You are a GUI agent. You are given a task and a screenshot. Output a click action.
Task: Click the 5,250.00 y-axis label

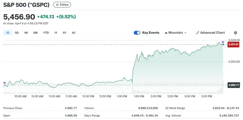pos(234,62)
